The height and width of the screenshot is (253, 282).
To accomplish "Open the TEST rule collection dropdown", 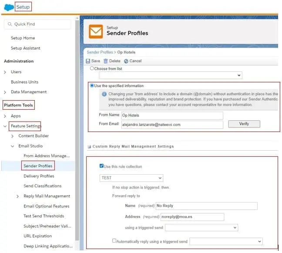I will [x=131, y=178].
